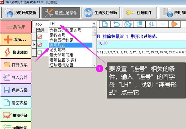Viewport: 186px width, 129px height.
Task: Toggle the second row's checked checkbox
Action: point(40,45)
